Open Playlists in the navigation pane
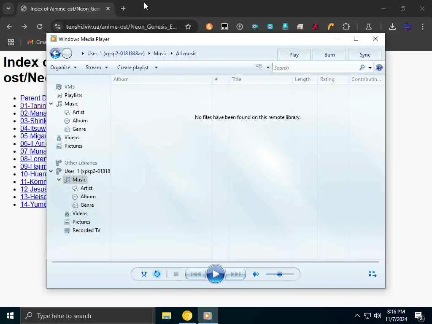The height and width of the screenshot is (324, 432). [73, 95]
